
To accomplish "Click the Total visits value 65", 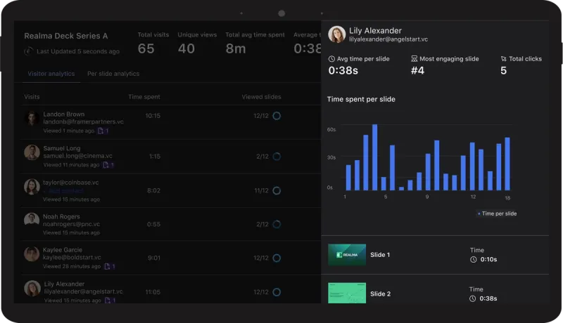I will (x=146, y=48).
